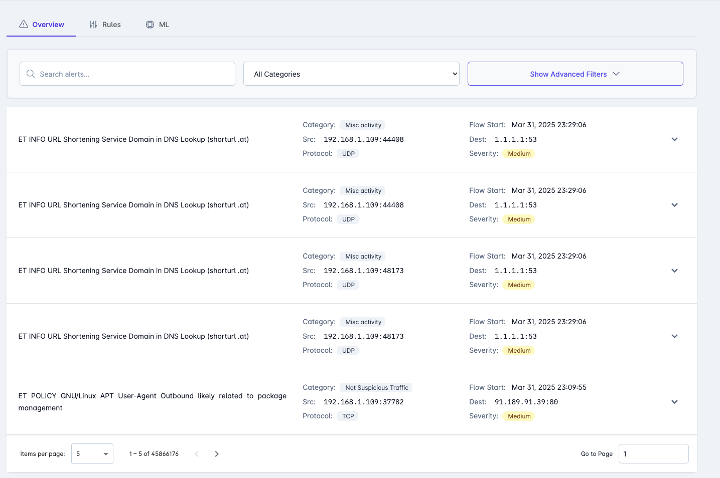This screenshot has width=720, height=478.
Task: Open the All Categories dropdown
Action: click(351, 74)
